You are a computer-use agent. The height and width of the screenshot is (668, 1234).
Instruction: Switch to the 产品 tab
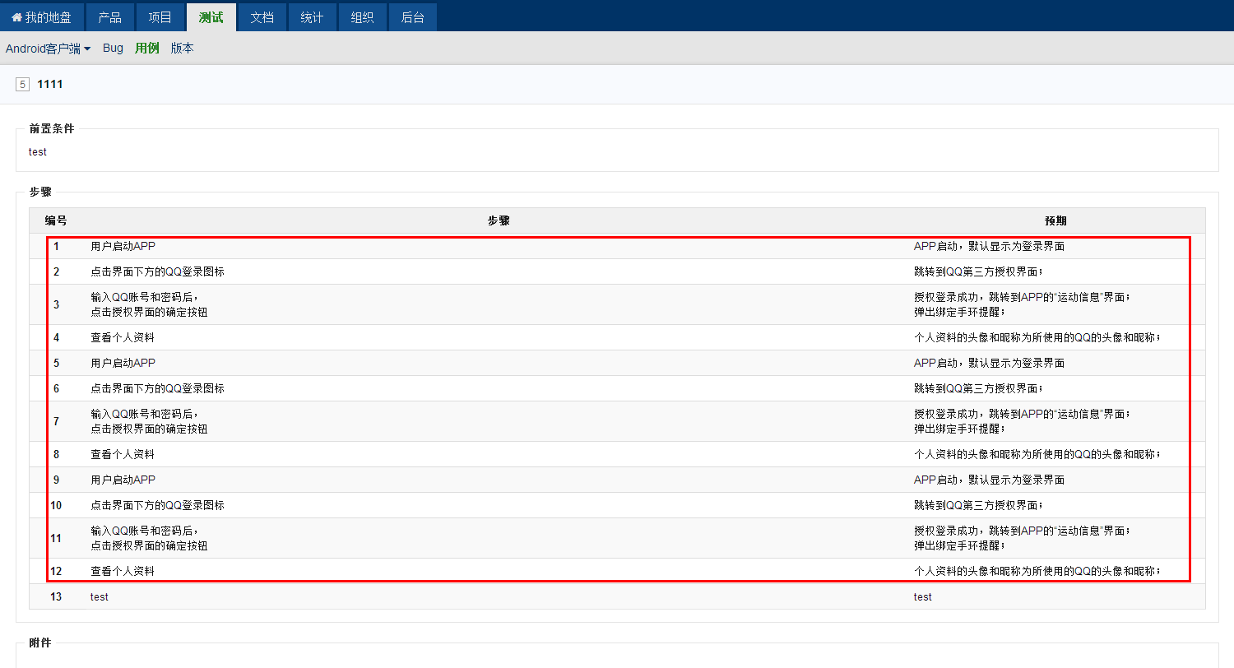coord(109,17)
